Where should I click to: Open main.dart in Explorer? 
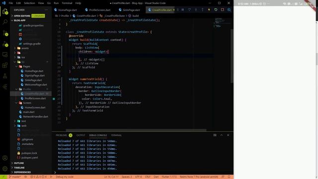point(29,112)
